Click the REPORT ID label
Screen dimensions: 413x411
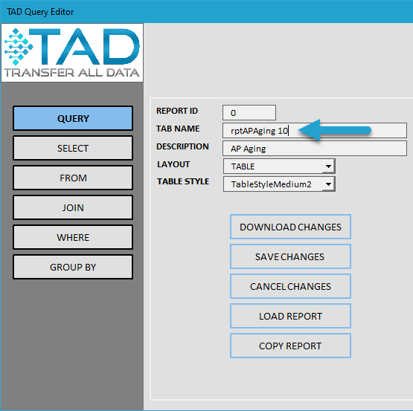pyautogui.click(x=177, y=111)
